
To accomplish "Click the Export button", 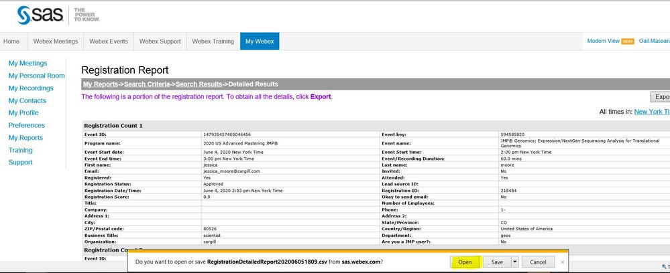I will pos(660,97).
